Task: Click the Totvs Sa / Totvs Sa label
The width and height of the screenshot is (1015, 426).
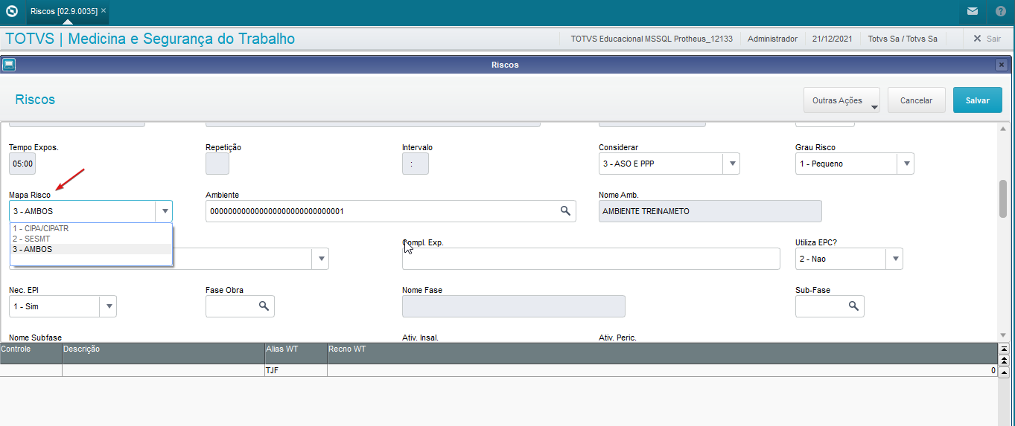Action: tap(903, 39)
